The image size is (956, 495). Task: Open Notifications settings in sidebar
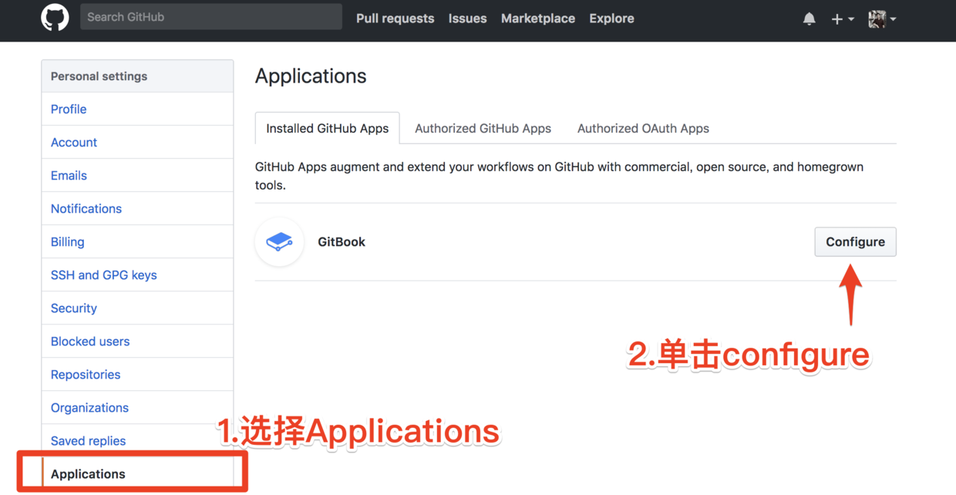pos(137,209)
